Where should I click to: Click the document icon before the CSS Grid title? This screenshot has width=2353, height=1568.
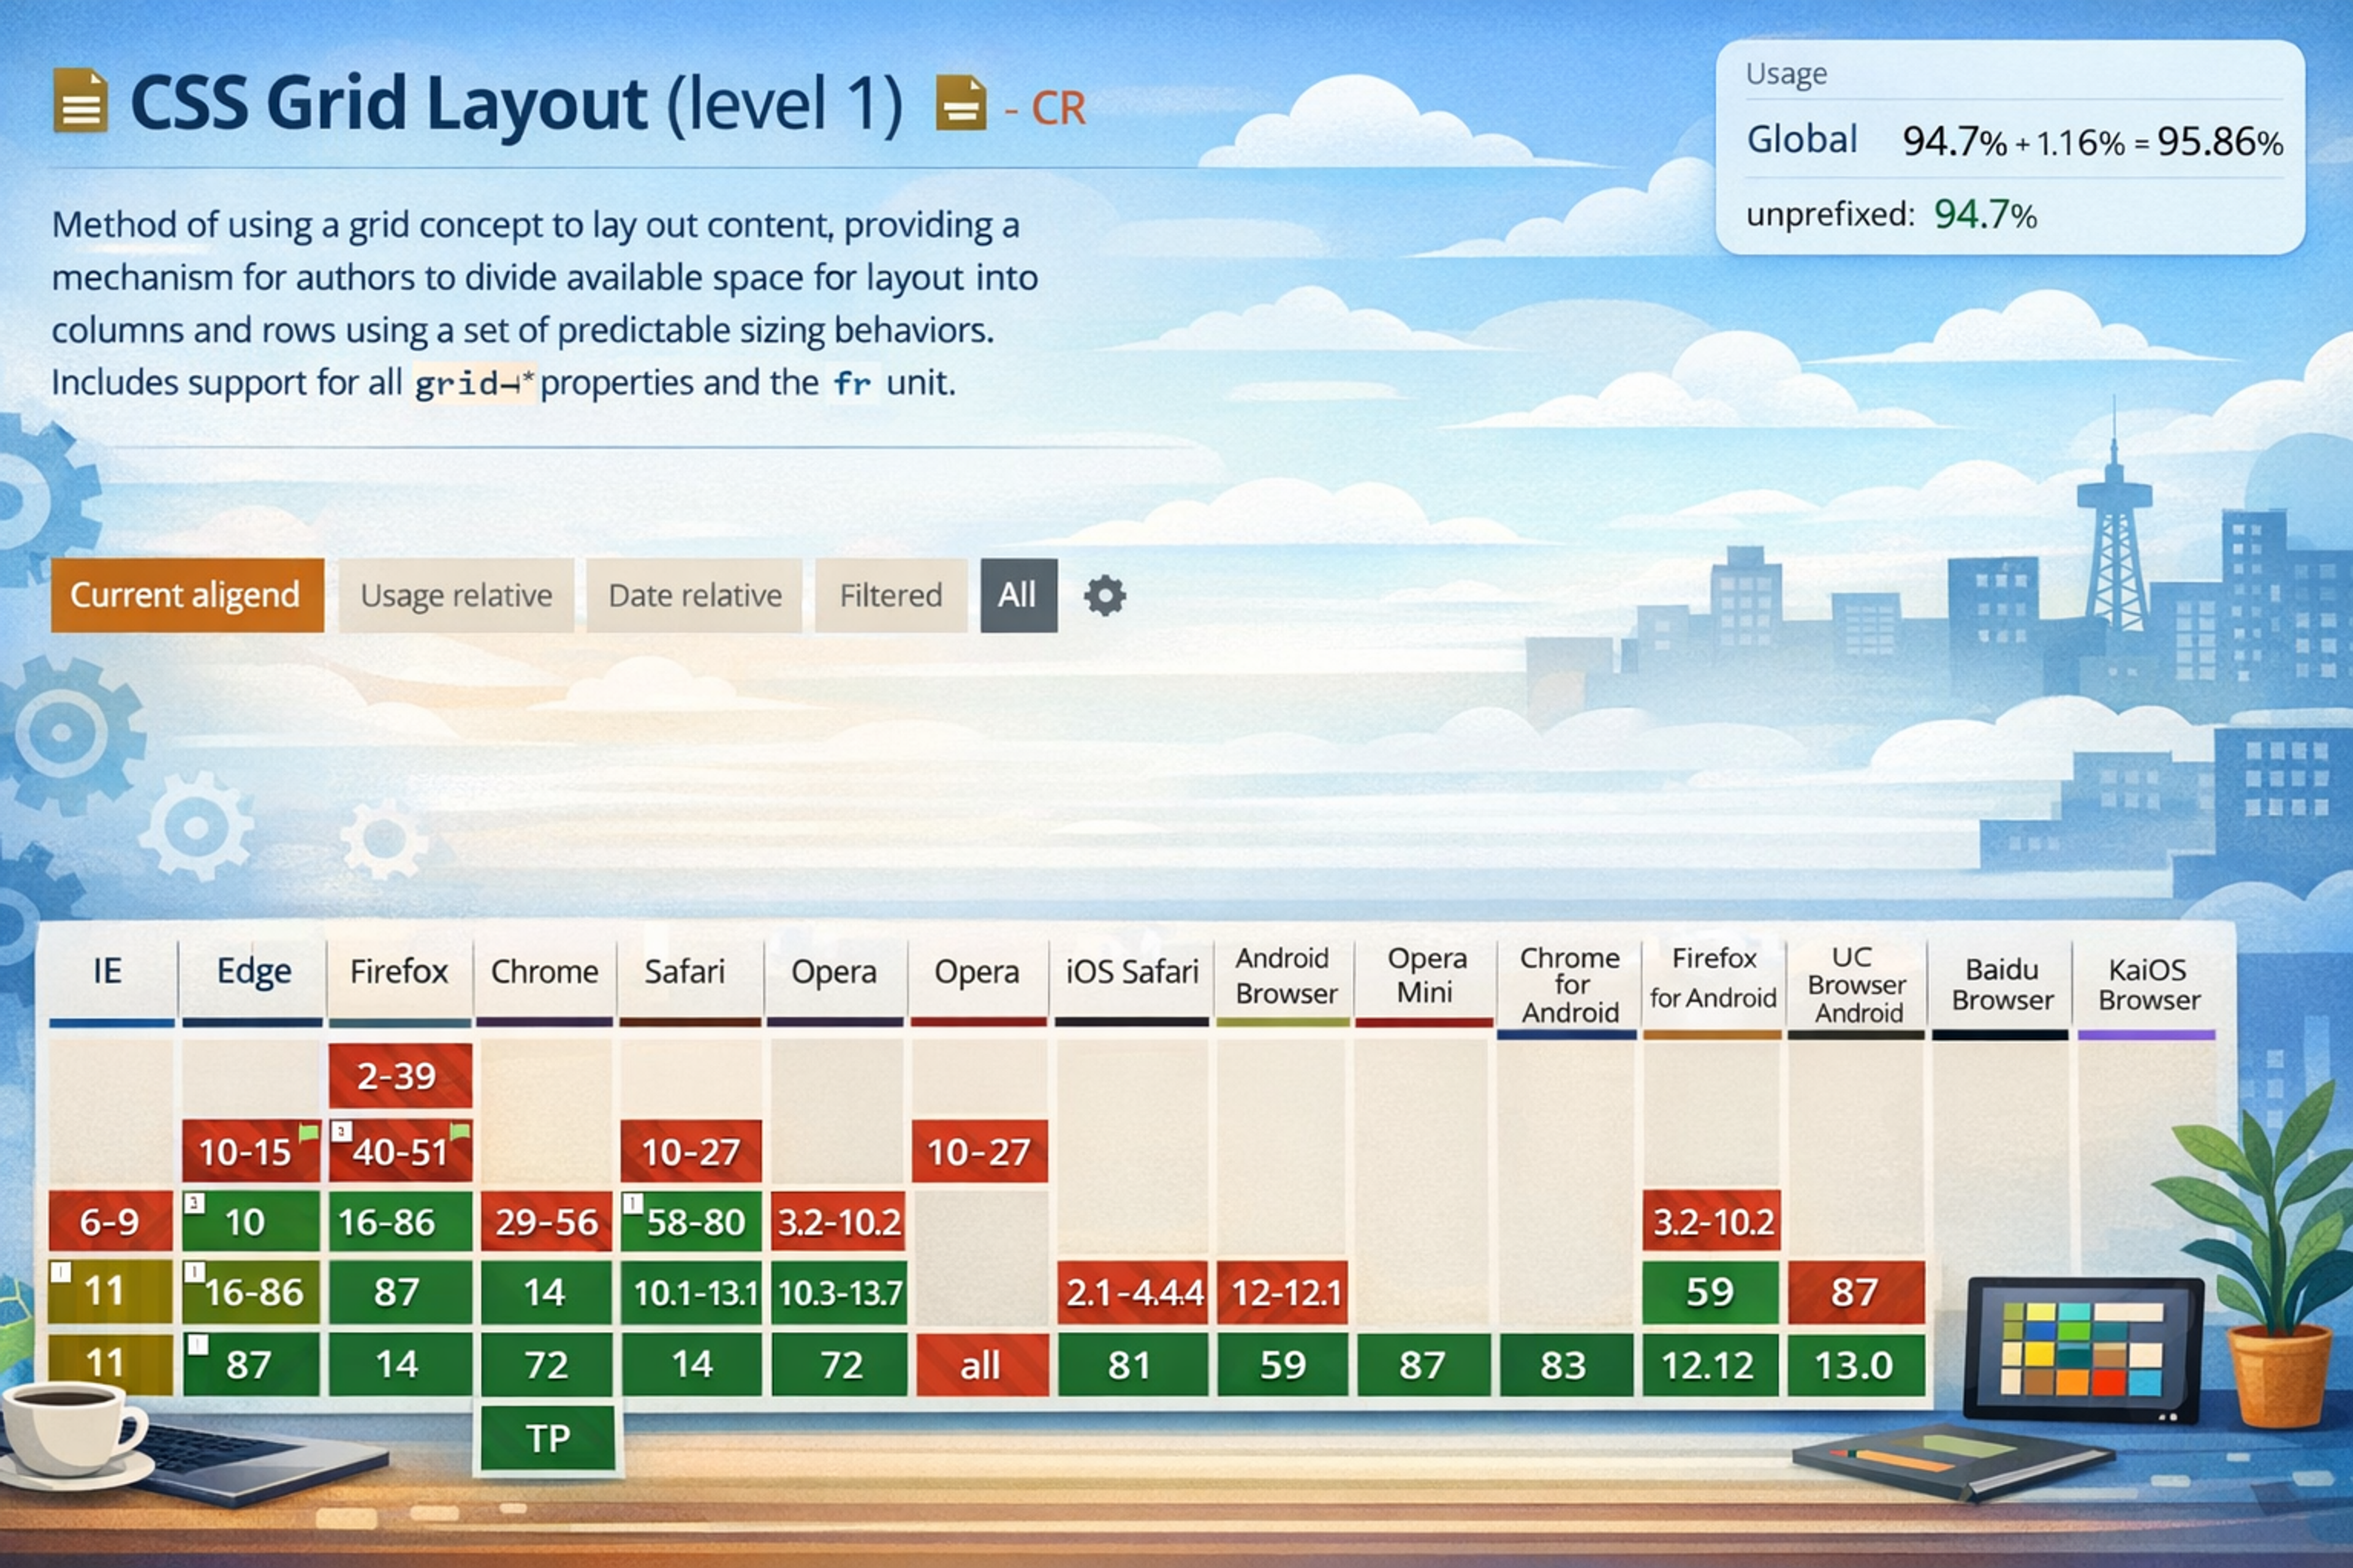click(x=80, y=100)
